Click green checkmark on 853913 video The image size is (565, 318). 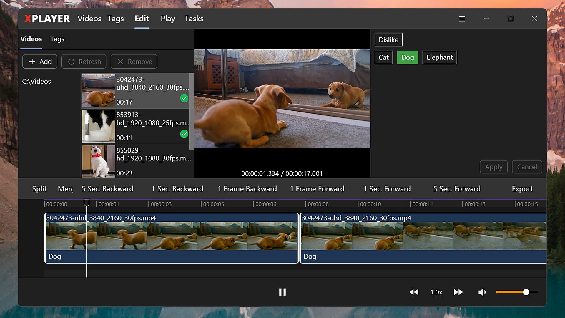pyautogui.click(x=184, y=134)
